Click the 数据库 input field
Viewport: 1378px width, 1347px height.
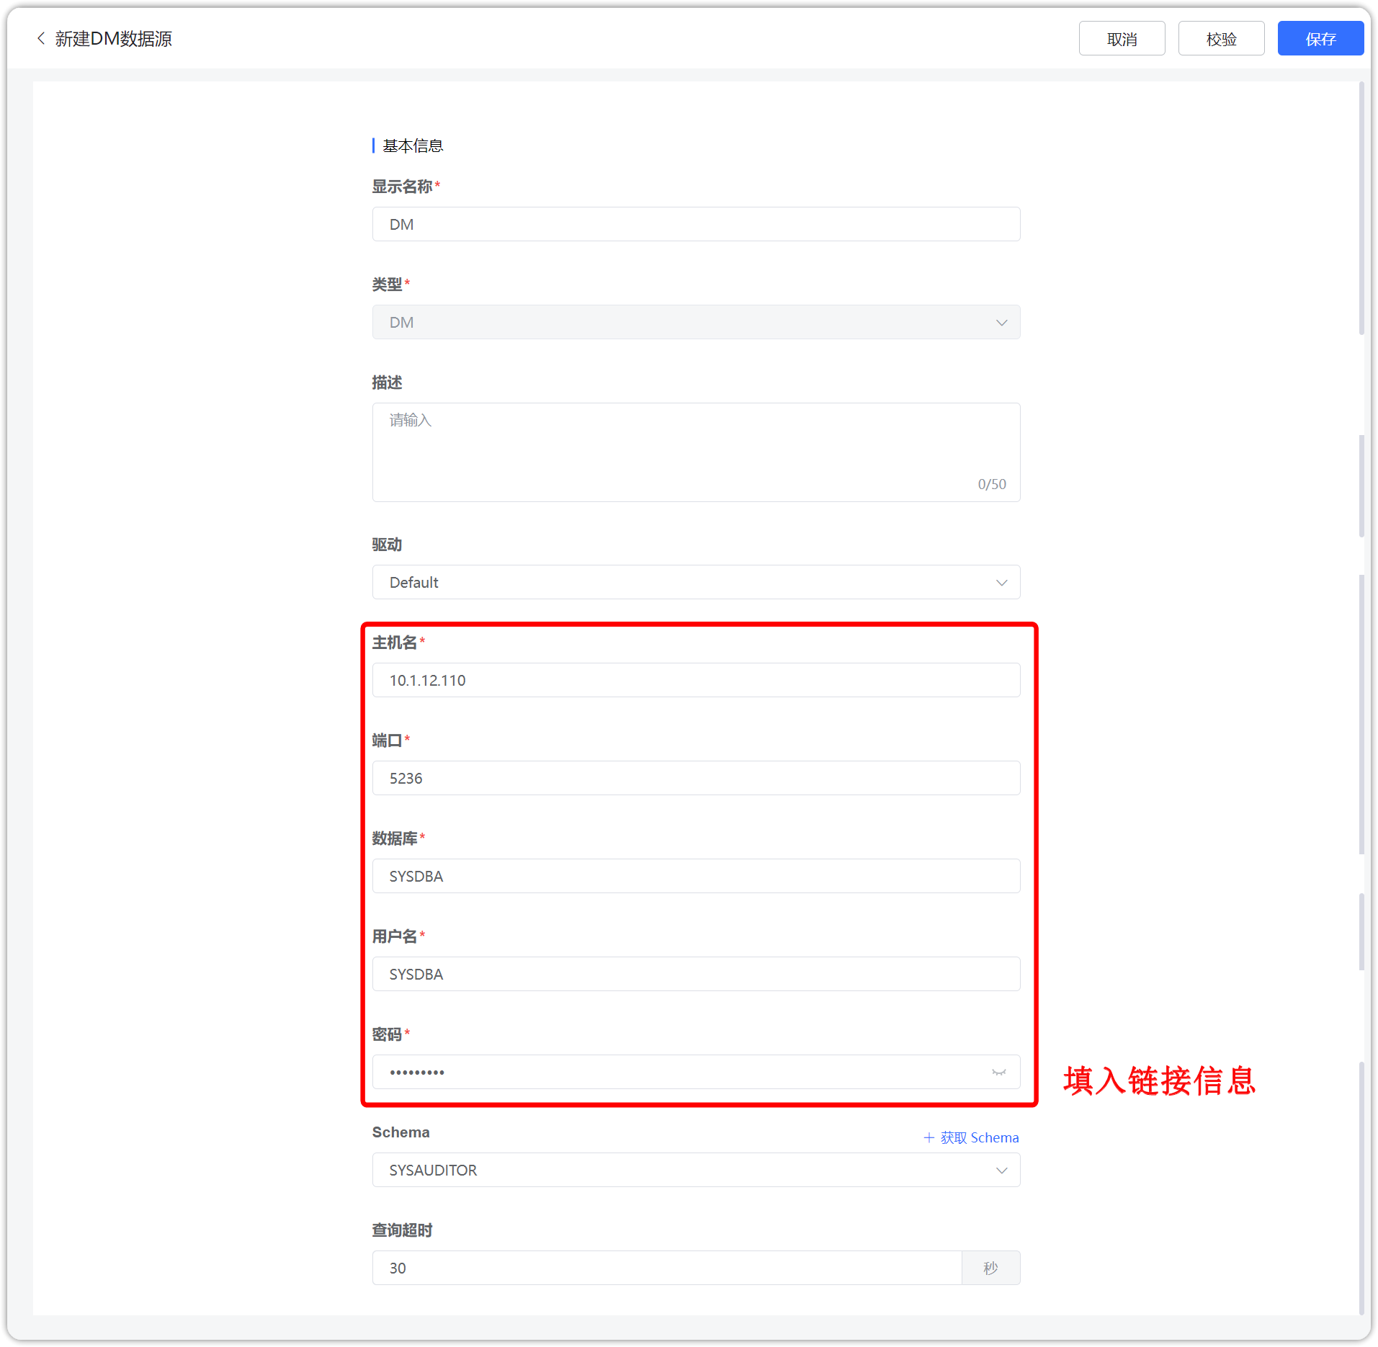pyautogui.click(x=696, y=876)
